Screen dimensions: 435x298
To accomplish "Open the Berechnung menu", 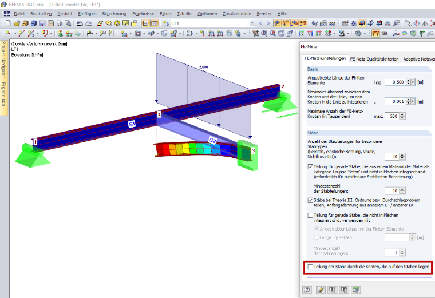I will click(114, 14).
